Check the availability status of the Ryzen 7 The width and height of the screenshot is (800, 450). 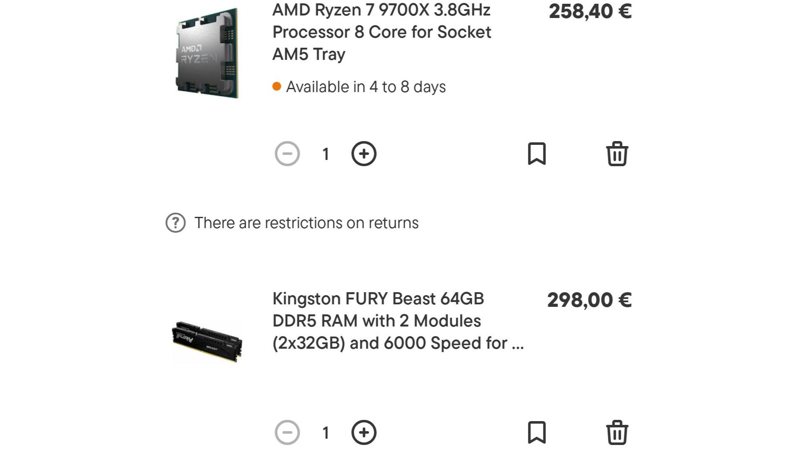click(365, 87)
